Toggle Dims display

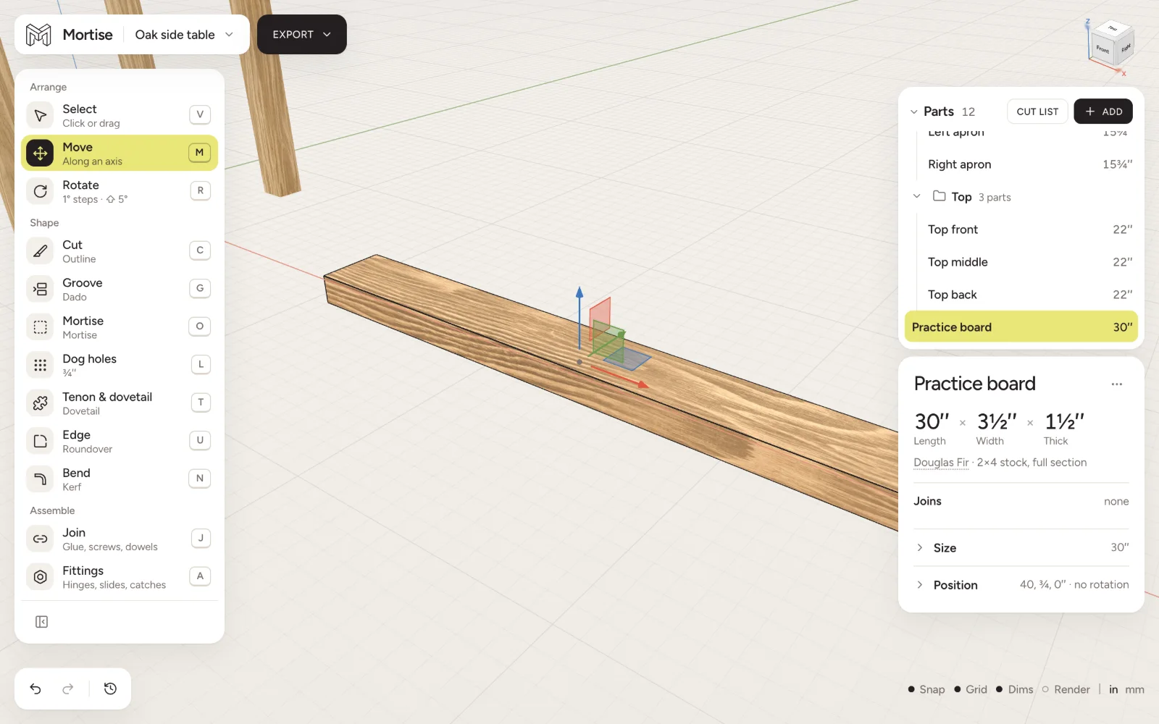coord(1015,689)
